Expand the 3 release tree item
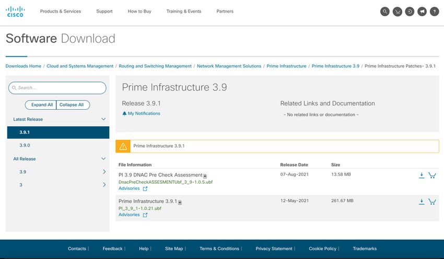This screenshot has width=444, height=259. (x=104, y=185)
